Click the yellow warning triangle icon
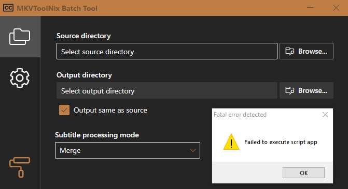Image resolution: width=348 pixels, height=189 pixels. click(231, 142)
